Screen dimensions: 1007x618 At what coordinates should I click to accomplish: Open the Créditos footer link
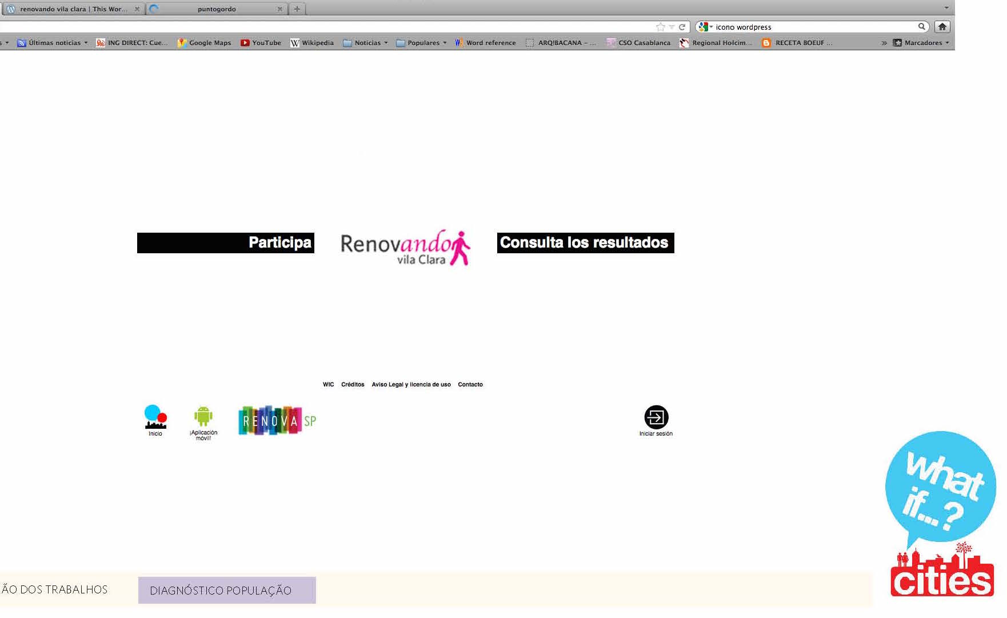[x=353, y=385]
